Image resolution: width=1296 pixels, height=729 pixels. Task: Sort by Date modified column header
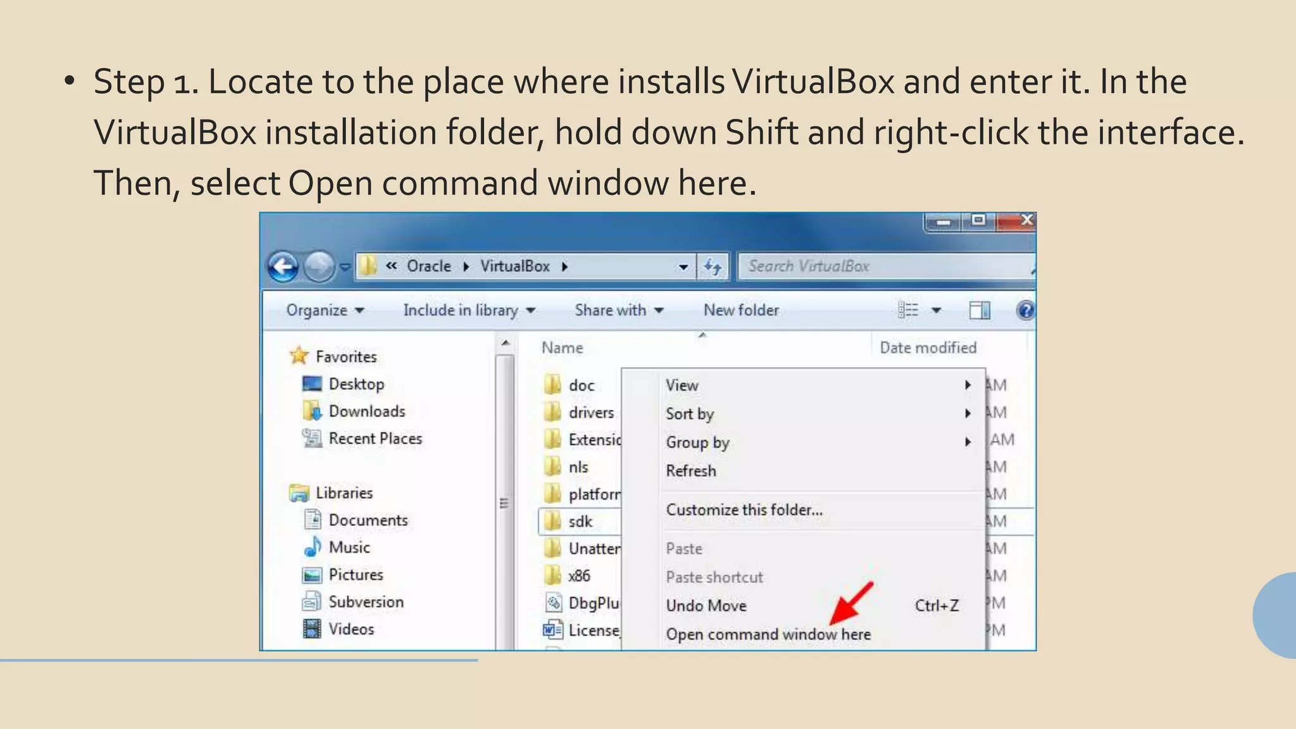(928, 347)
